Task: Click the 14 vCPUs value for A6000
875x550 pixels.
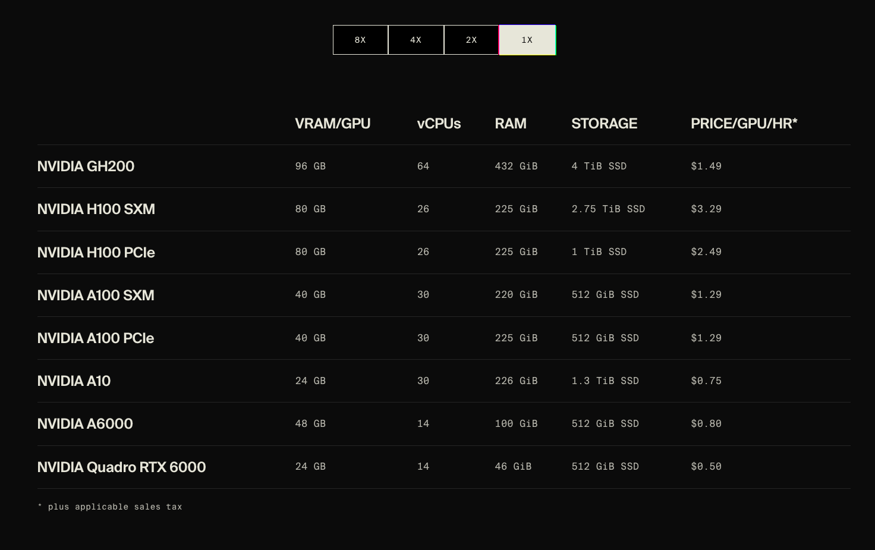Action: (423, 424)
